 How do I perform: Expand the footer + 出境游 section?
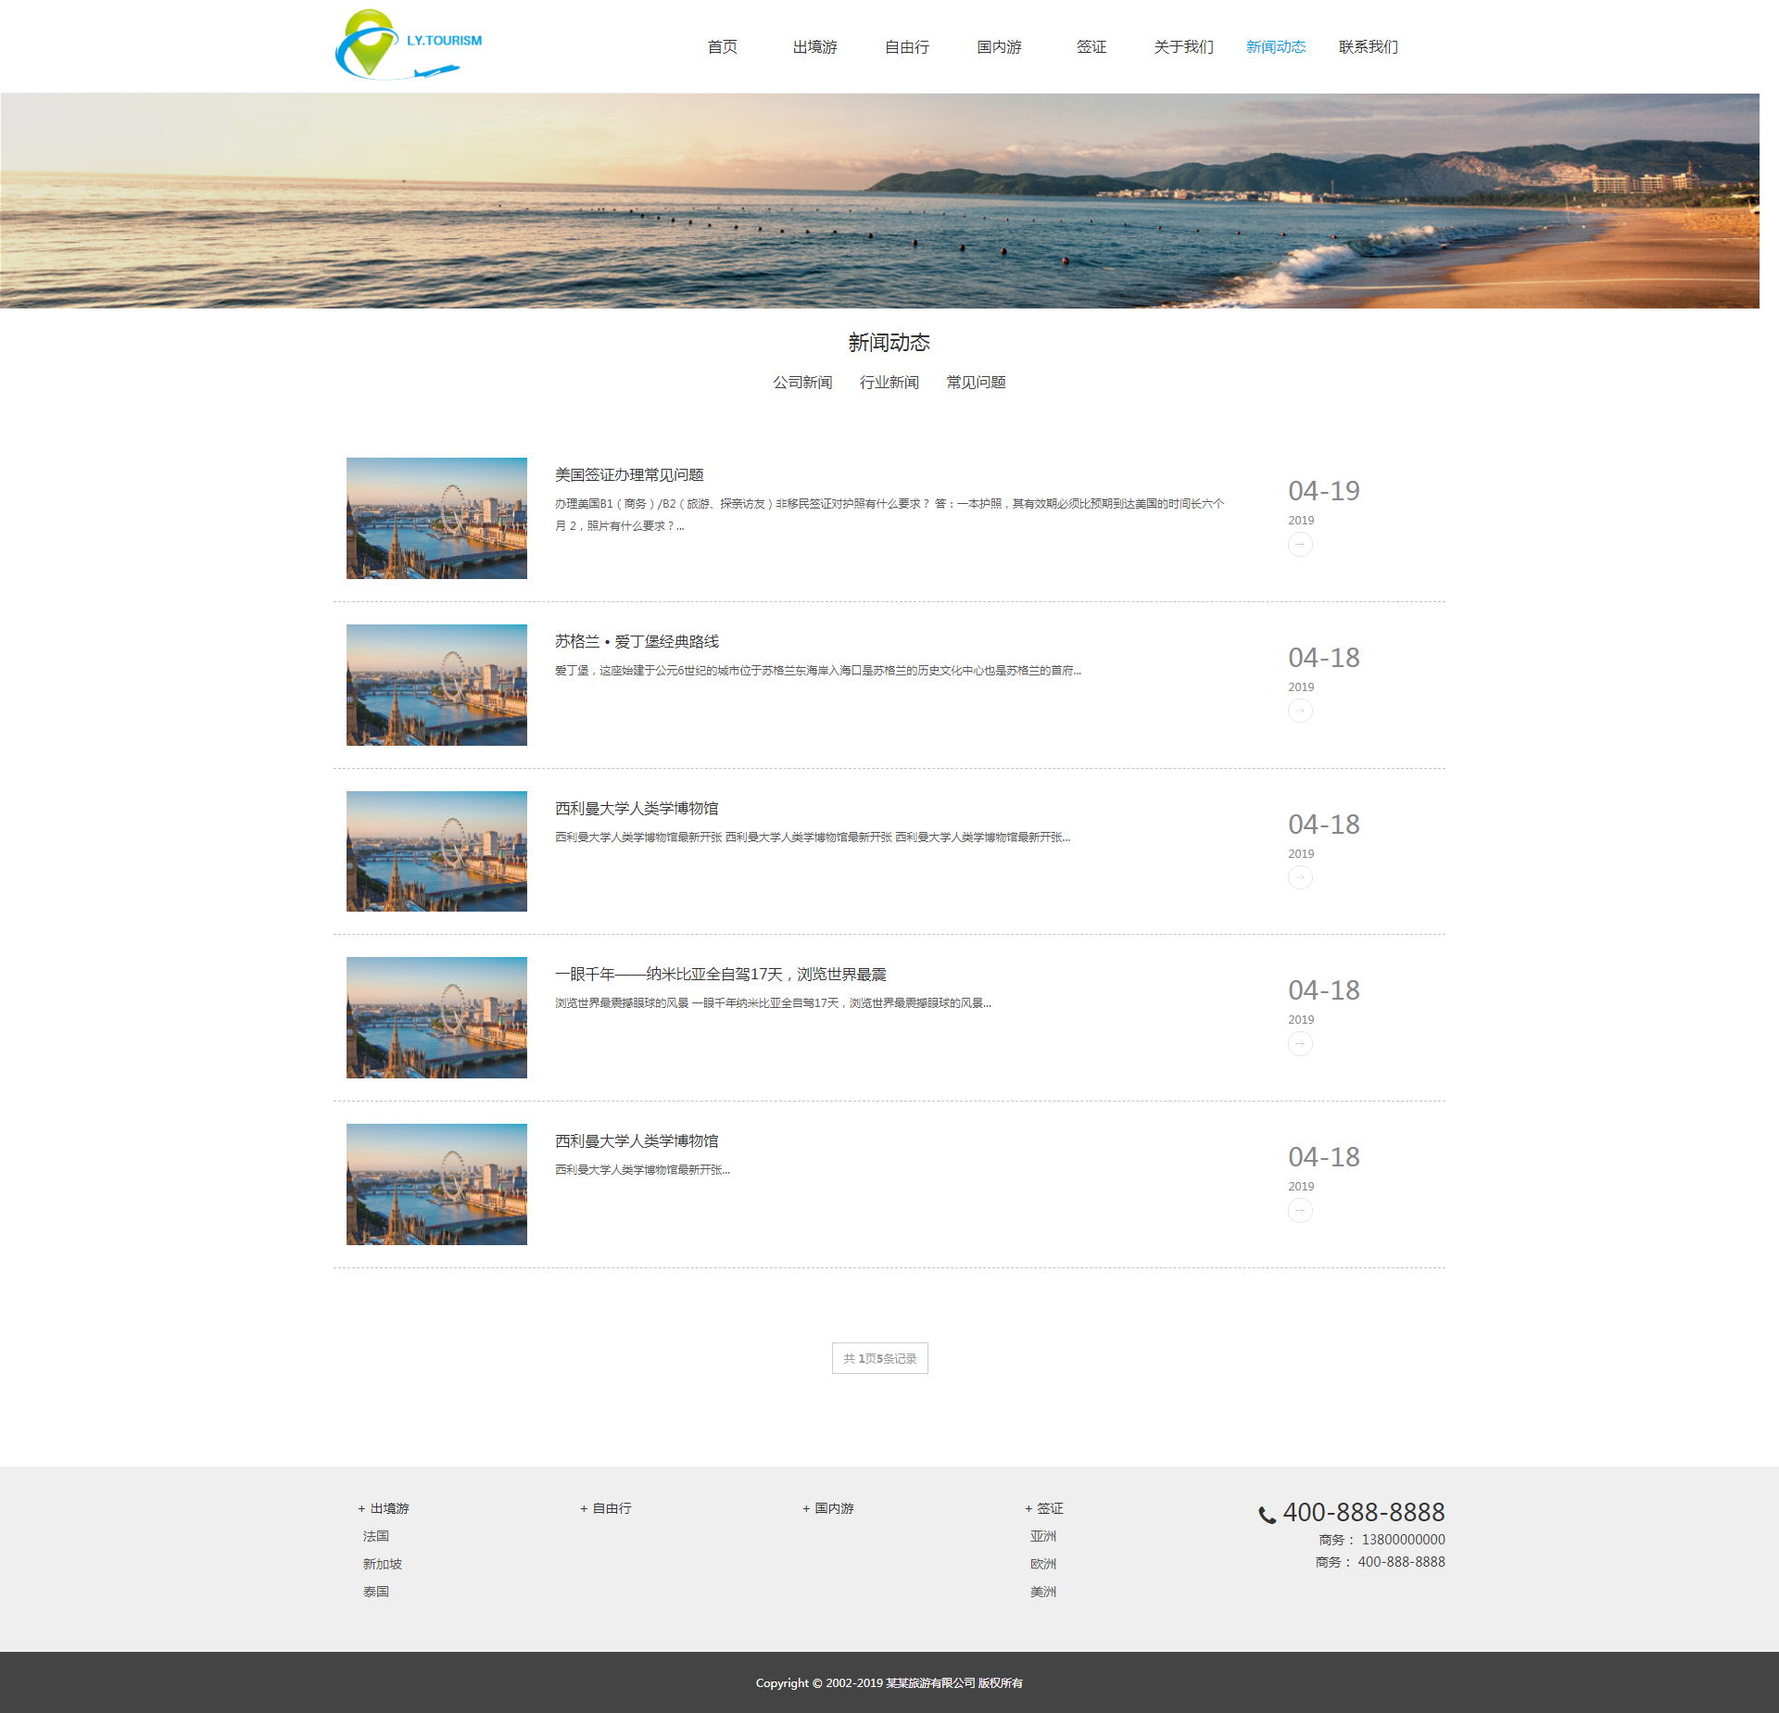[384, 1508]
